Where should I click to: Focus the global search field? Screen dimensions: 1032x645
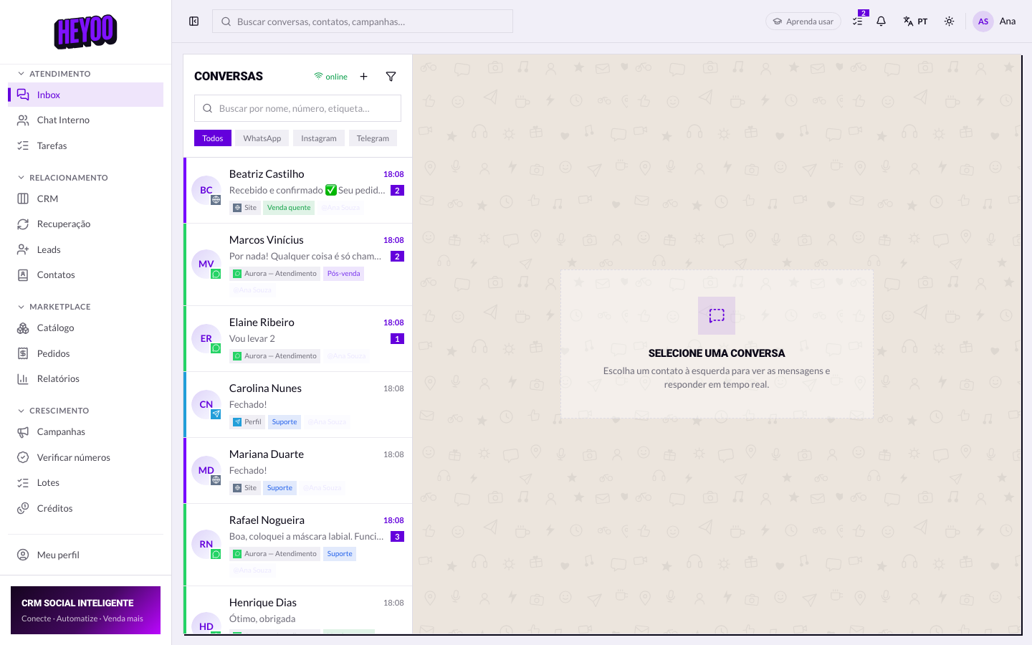coord(363,21)
